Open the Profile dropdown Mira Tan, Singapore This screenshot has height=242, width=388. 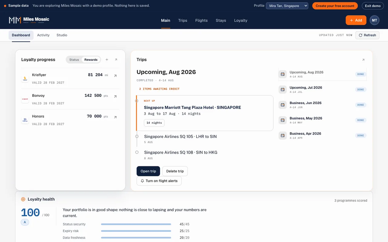pyautogui.click(x=287, y=6)
